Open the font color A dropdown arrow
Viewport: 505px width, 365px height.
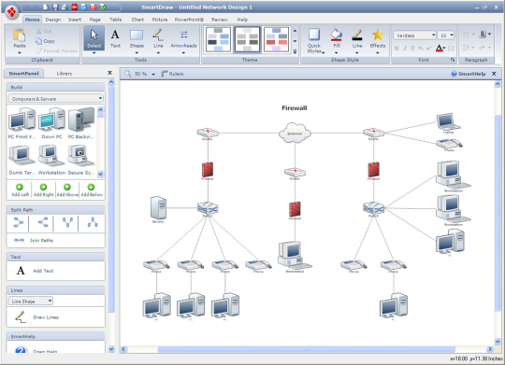point(444,49)
